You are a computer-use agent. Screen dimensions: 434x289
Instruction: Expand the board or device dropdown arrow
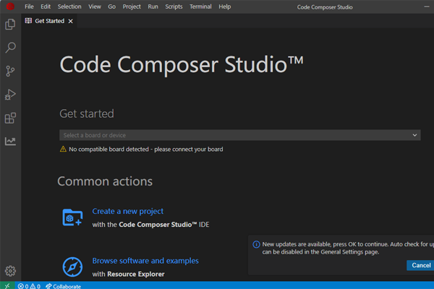414,135
